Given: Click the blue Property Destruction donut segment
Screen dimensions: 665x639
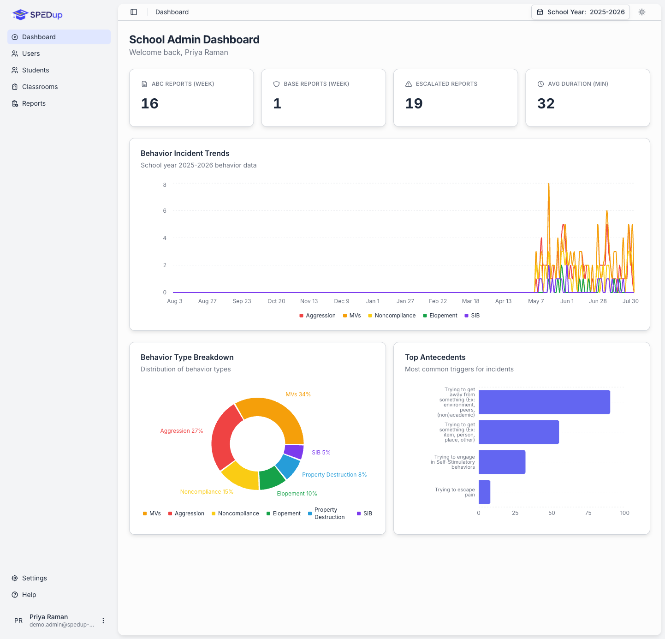Looking at the screenshot, I should point(289,466).
